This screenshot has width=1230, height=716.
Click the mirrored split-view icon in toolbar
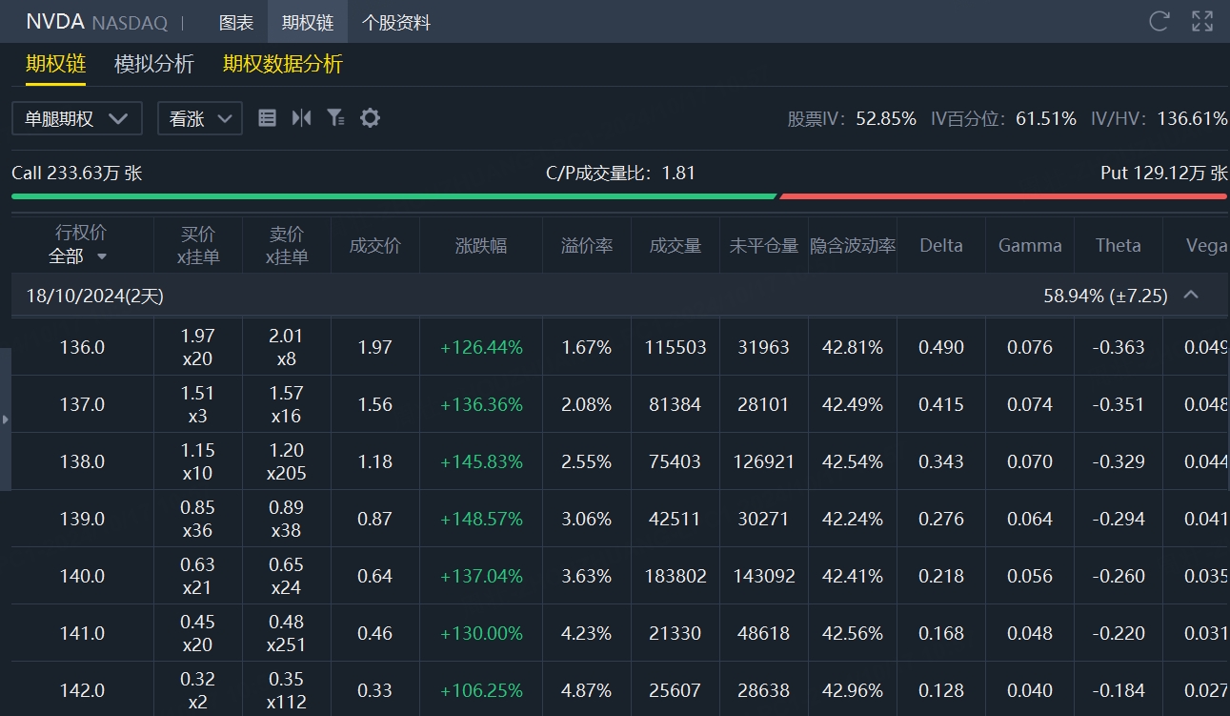301,118
